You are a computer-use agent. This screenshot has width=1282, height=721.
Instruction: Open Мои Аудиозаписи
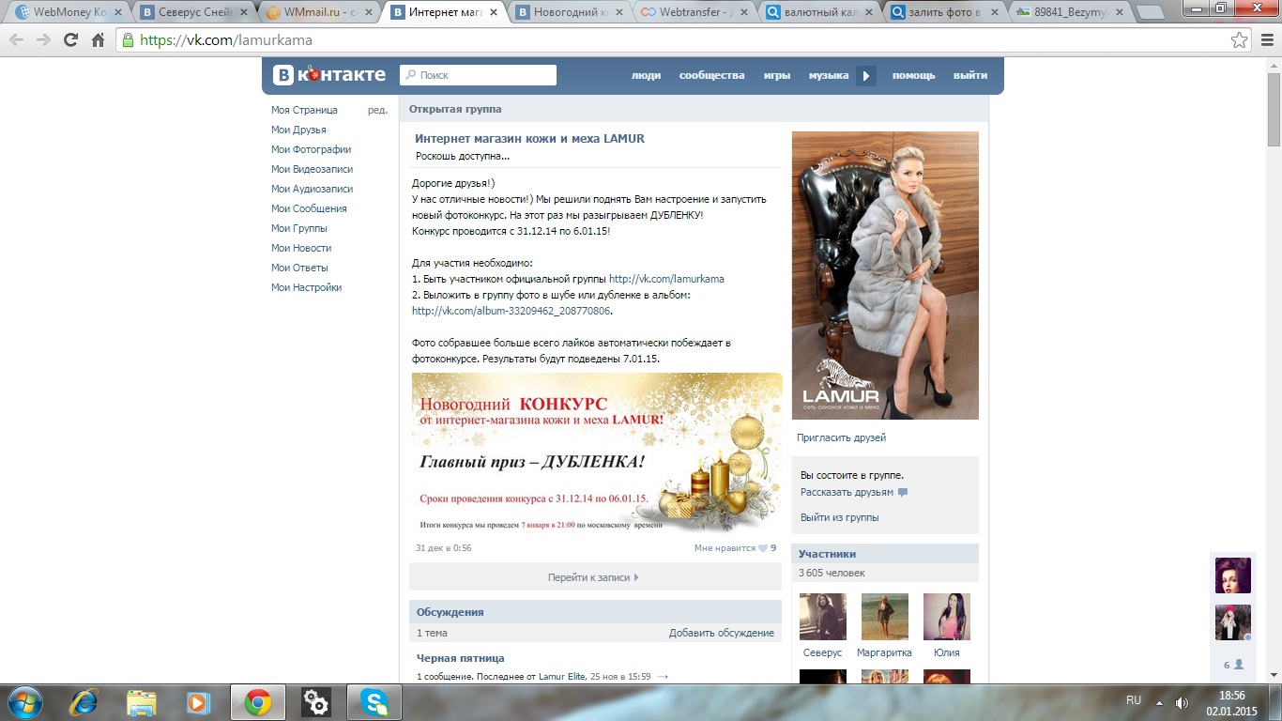coord(312,189)
